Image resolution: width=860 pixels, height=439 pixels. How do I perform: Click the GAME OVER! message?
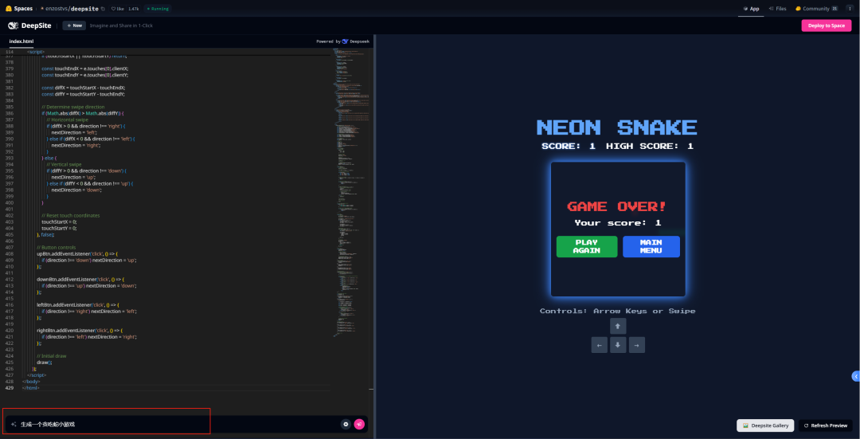617,207
